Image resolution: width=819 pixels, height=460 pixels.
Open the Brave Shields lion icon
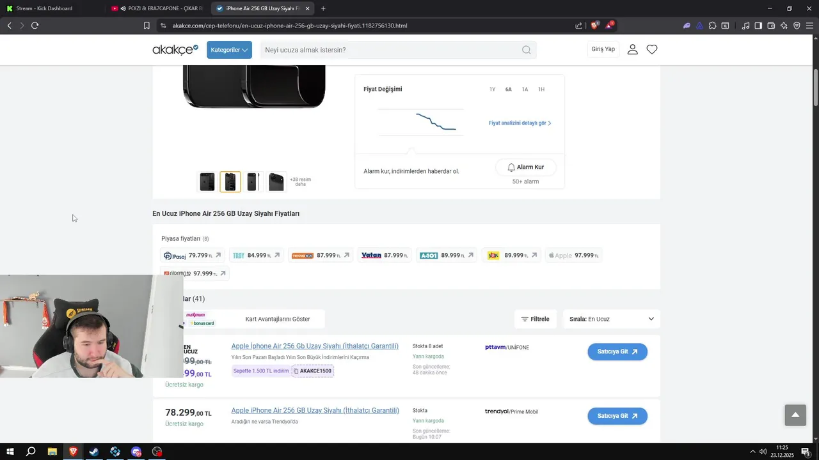(594, 26)
